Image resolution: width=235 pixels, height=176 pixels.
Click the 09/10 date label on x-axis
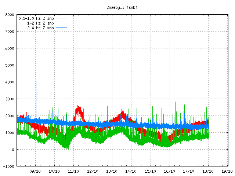(35, 171)
